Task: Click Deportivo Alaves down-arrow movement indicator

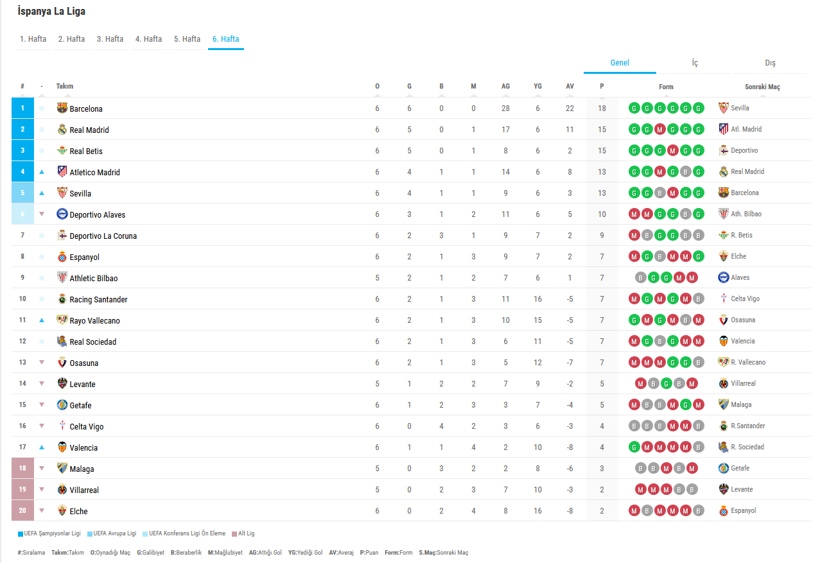Action: pos(42,214)
